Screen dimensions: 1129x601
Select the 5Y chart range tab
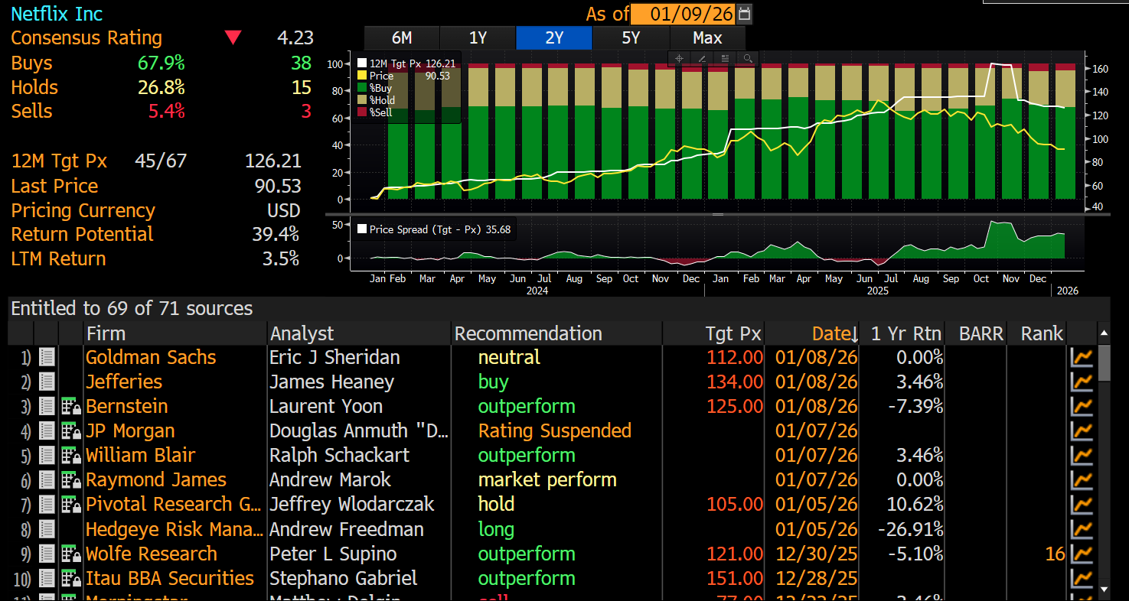[630, 38]
